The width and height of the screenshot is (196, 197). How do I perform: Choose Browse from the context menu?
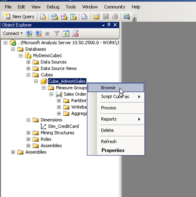(116, 88)
